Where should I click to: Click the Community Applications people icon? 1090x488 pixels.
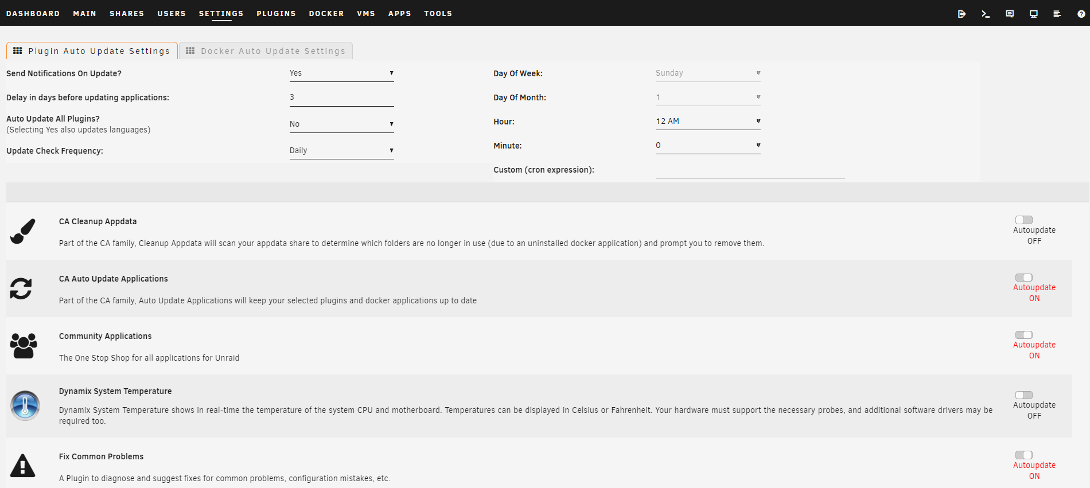click(24, 346)
